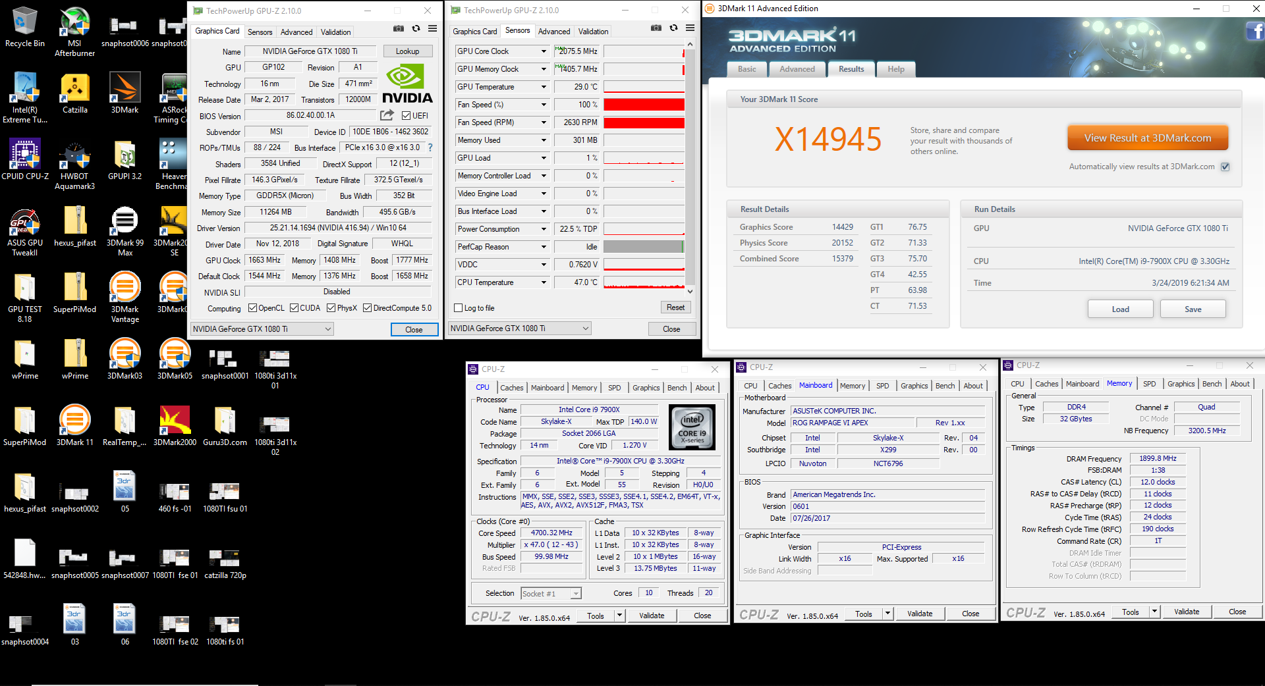The height and width of the screenshot is (686, 1265).
Task: Open CPU-Z Socket #1 selection dropdown
Action: click(x=551, y=594)
